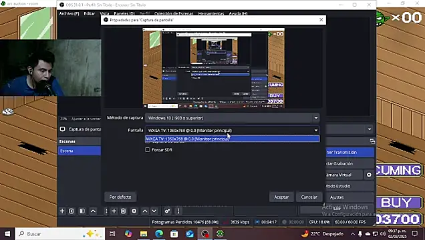Select the Escena scene row

click(x=79, y=151)
